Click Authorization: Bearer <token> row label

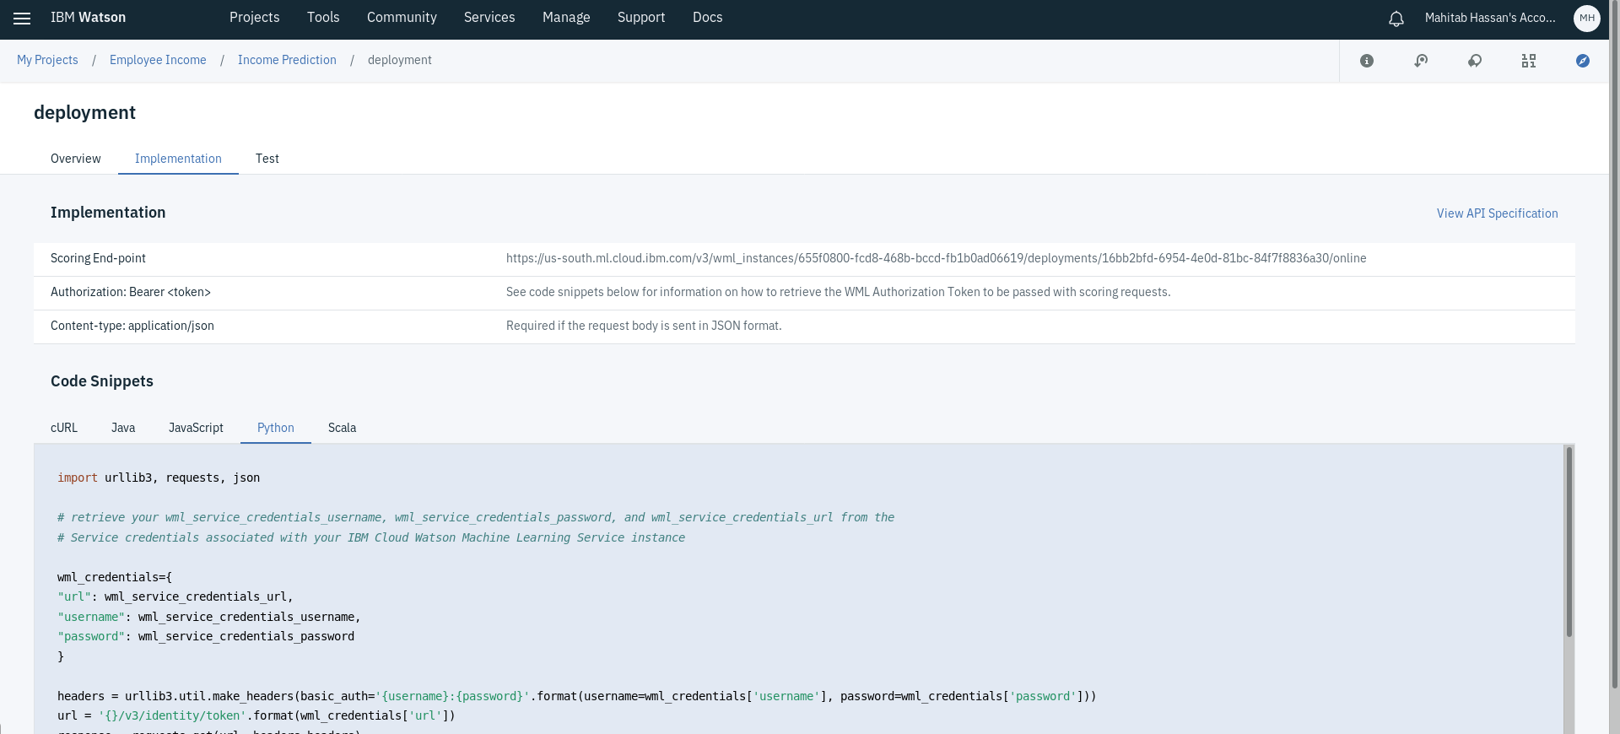pyautogui.click(x=131, y=292)
